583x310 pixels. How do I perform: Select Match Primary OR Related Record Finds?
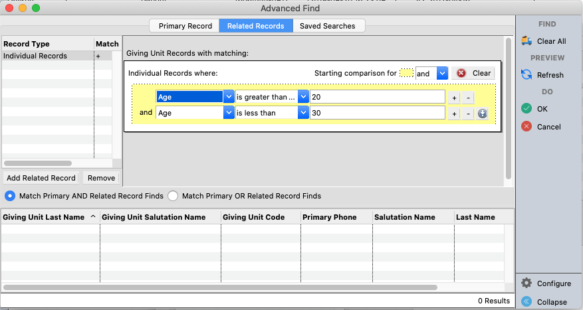pos(173,196)
